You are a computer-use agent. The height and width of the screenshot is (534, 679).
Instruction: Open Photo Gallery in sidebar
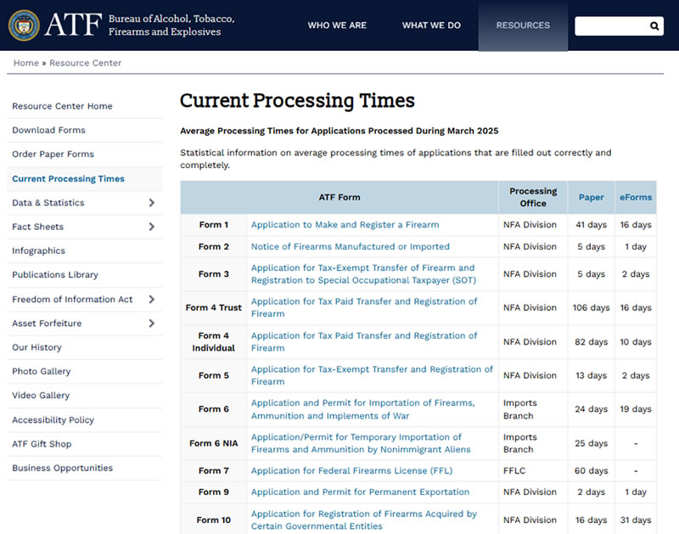pos(41,371)
